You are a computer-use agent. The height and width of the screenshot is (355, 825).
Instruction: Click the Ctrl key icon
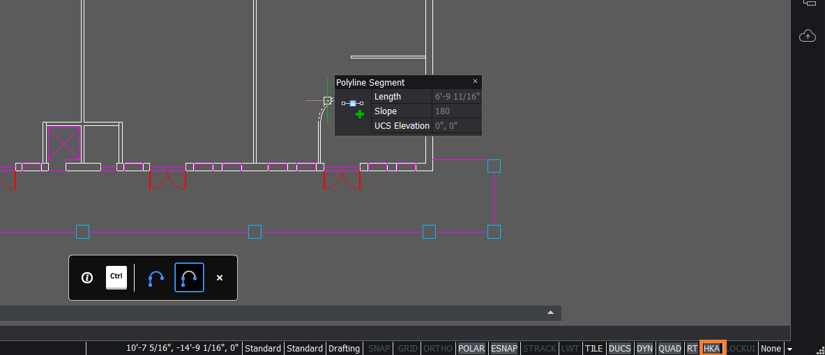116,277
